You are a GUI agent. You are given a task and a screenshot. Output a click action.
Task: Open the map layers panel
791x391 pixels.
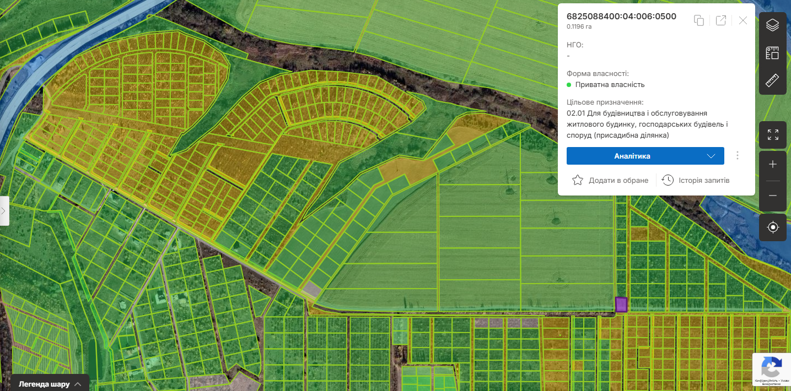tap(772, 25)
